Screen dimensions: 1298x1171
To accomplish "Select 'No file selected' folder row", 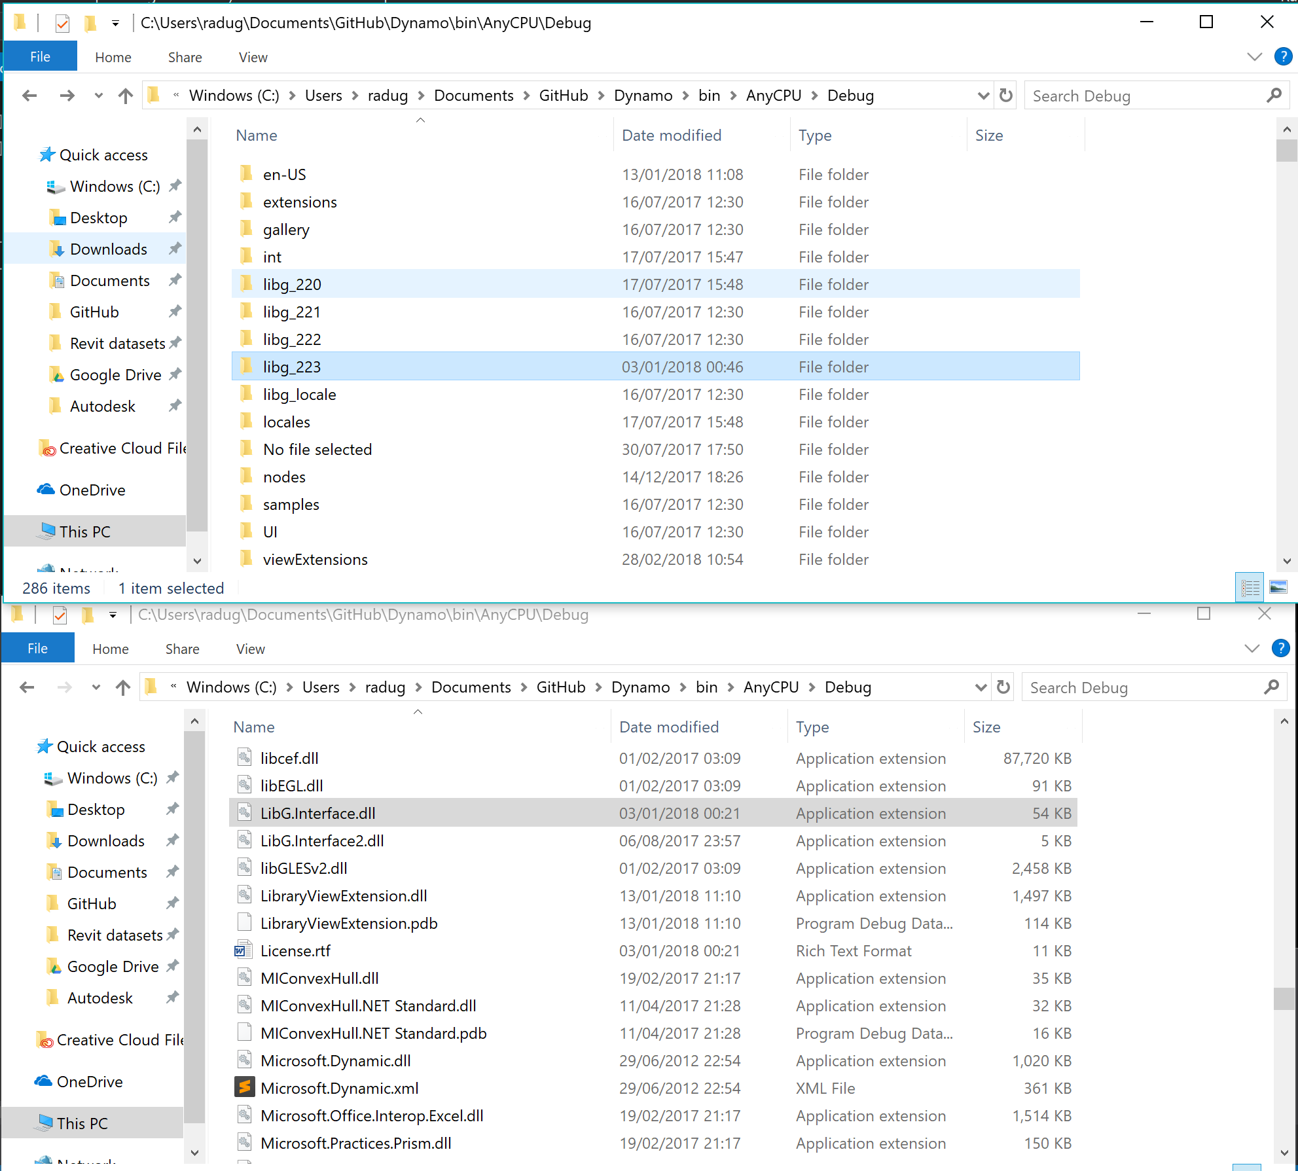I will [x=656, y=449].
